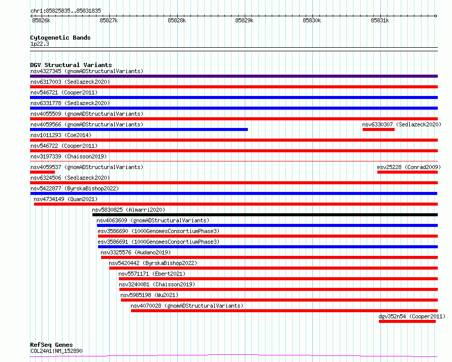
Task: Select the nsv1011293 (Coe2014) label
Action: coord(61,135)
